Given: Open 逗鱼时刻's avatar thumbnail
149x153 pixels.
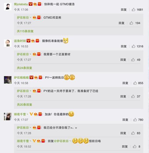Looking at the screenshot, I should (x=8, y=43).
